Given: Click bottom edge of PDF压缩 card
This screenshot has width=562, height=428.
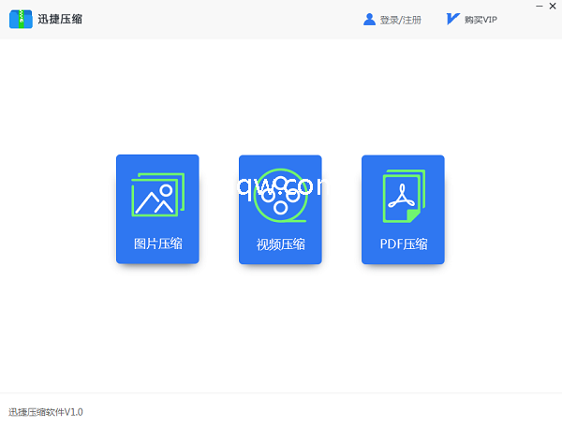Looking at the screenshot, I should (x=403, y=261).
